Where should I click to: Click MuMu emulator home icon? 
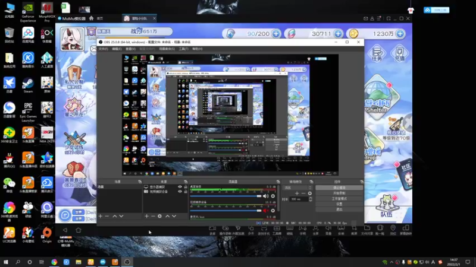tap(79, 230)
